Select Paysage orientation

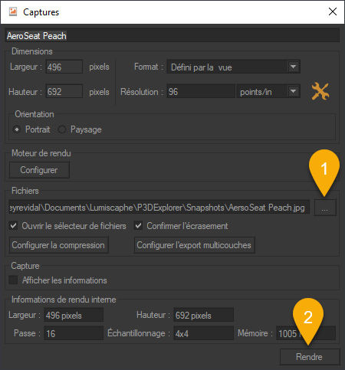(x=62, y=129)
